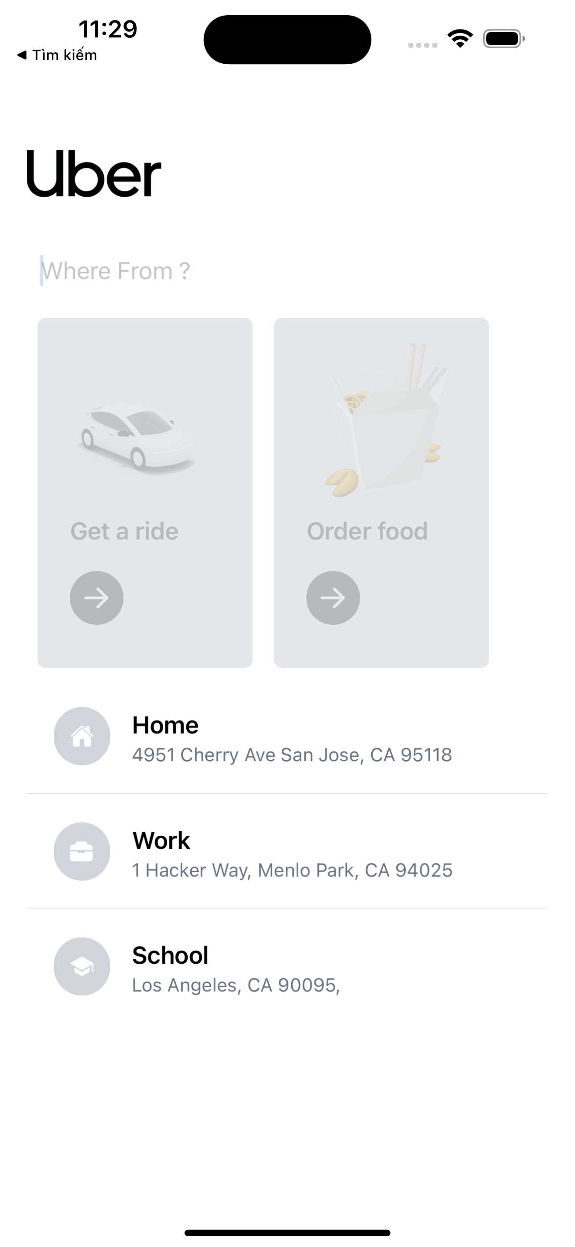575x1247 pixels.
Task: Tap the School graduation cap icon
Action: 82,967
